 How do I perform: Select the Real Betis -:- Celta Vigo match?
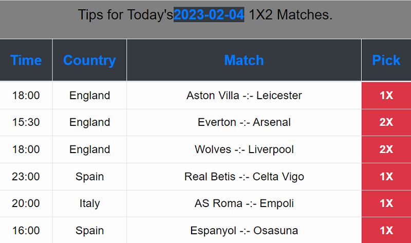(244, 176)
